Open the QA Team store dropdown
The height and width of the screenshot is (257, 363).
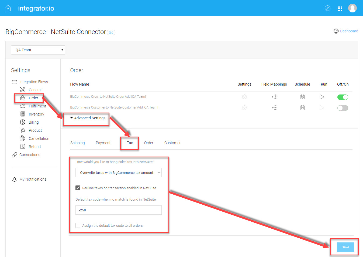[x=38, y=50]
